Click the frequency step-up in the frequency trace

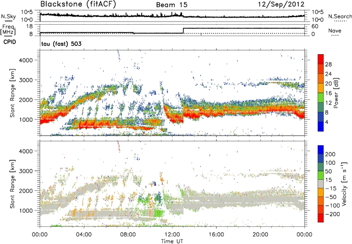[x=183, y=31]
